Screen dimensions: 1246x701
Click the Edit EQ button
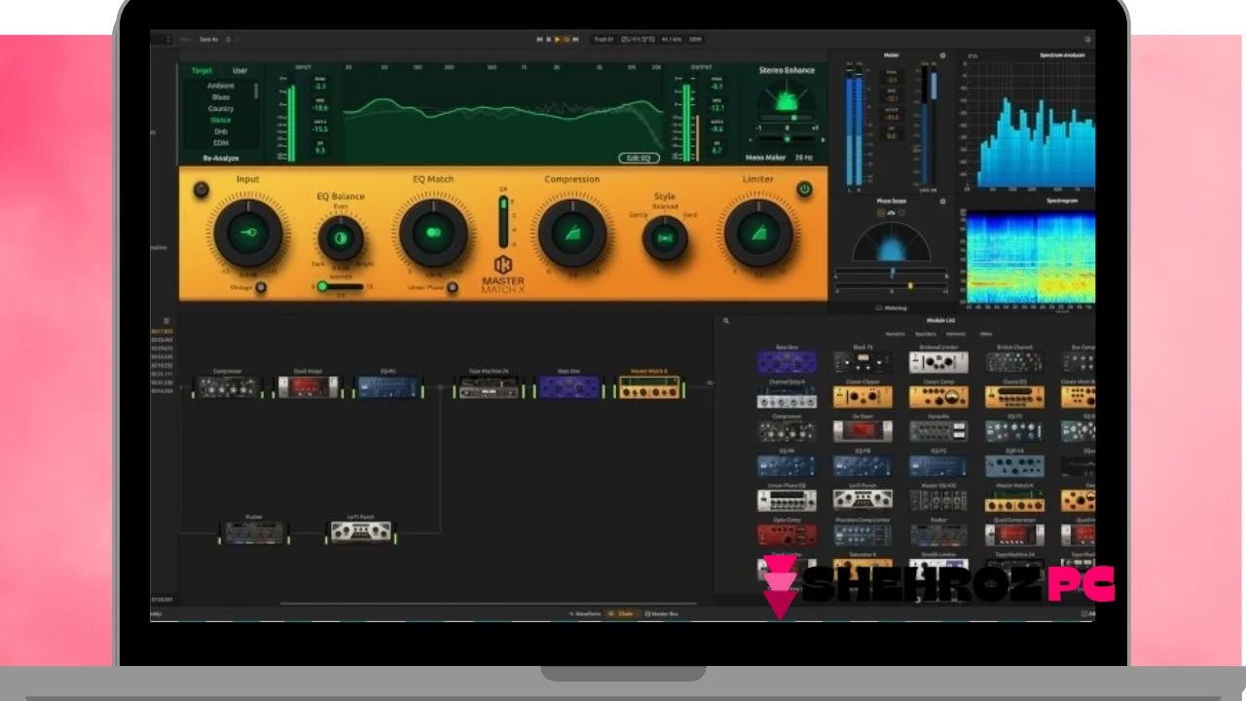pyautogui.click(x=640, y=158)
